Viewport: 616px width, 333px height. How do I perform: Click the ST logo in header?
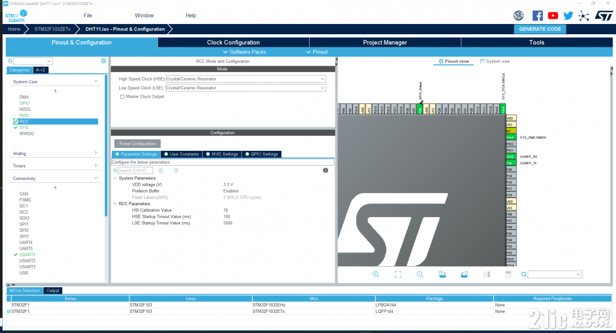point(603,16)
